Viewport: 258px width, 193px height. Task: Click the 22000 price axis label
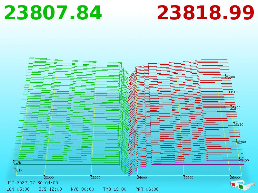[x=49, y=178]
